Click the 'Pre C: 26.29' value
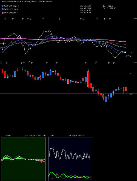 [x=86, y=12]
